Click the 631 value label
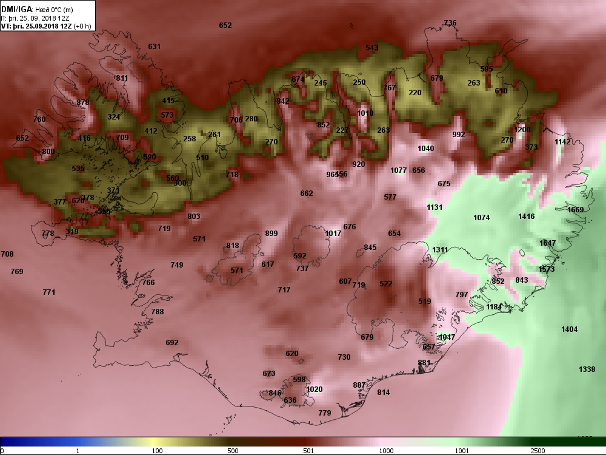 click(x=154, y=47)
